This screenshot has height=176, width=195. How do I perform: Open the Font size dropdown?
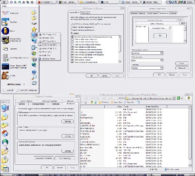(x=161, y=68)
